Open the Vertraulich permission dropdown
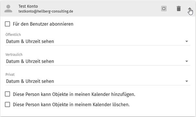 [98, 61]
